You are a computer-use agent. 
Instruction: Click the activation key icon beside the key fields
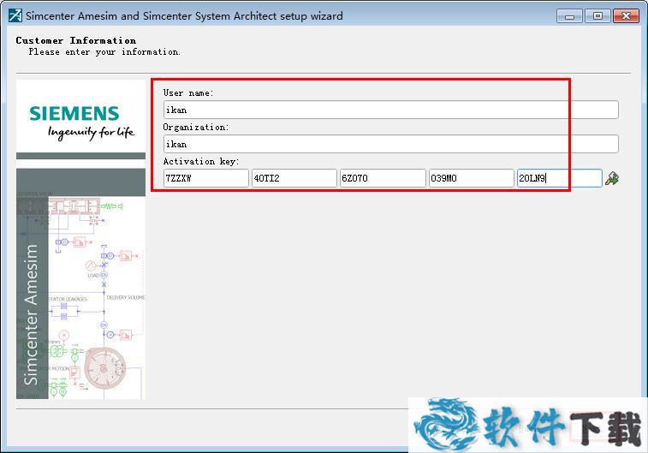pyautogui.click(x=612, y=178)
